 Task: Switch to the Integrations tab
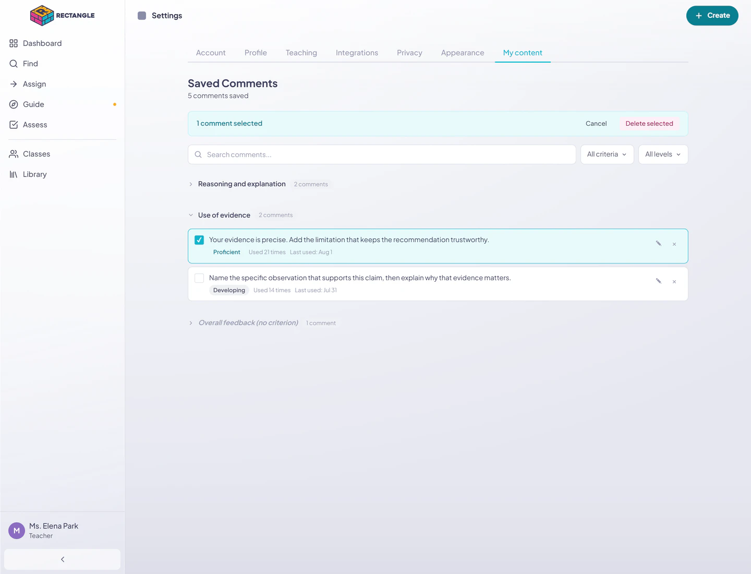coord(357,53)
